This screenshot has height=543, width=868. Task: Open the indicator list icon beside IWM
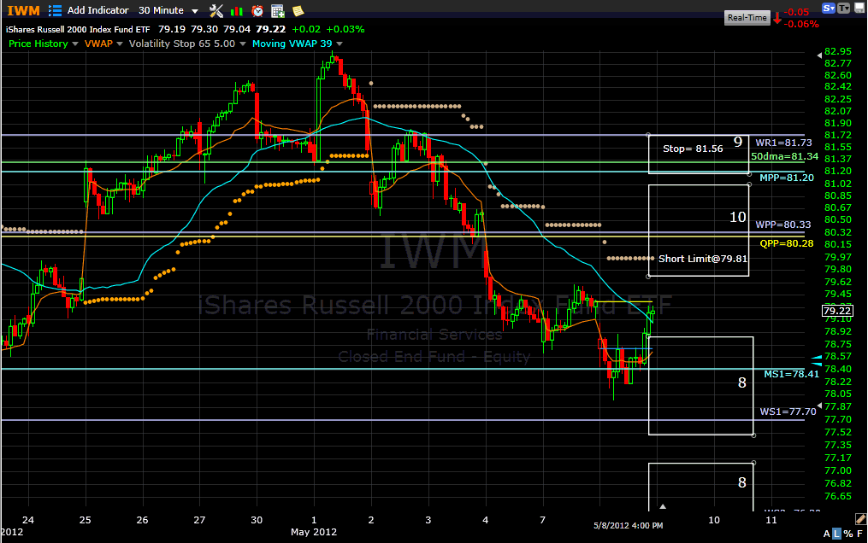coord(55,10)
